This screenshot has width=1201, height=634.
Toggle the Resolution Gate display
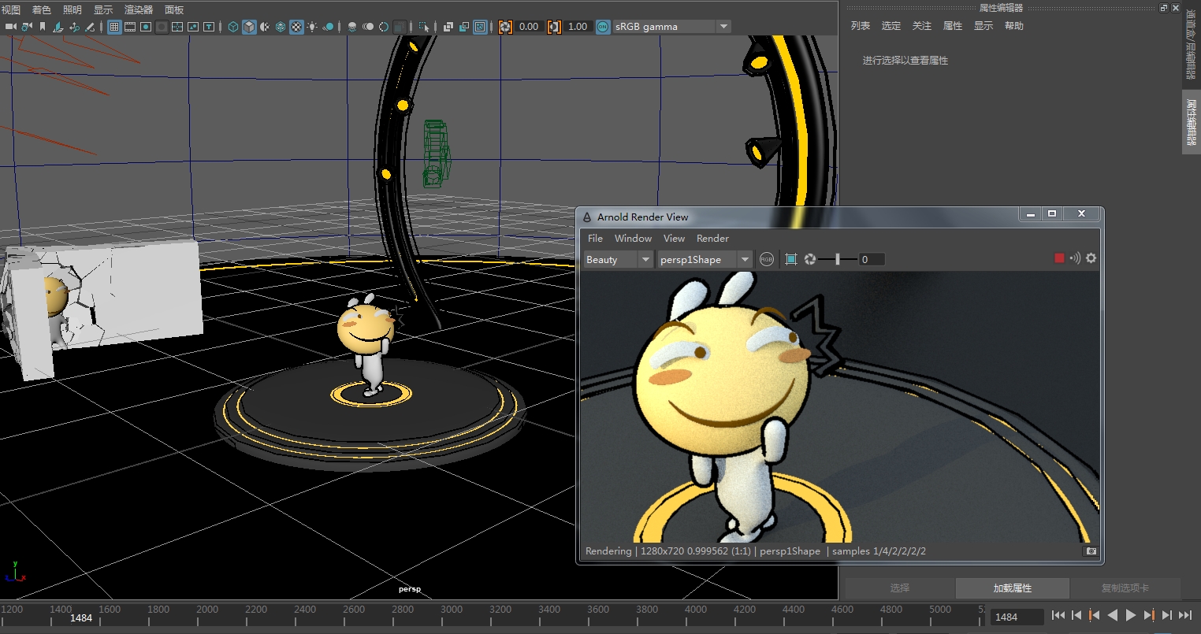(x=146, y=27)
